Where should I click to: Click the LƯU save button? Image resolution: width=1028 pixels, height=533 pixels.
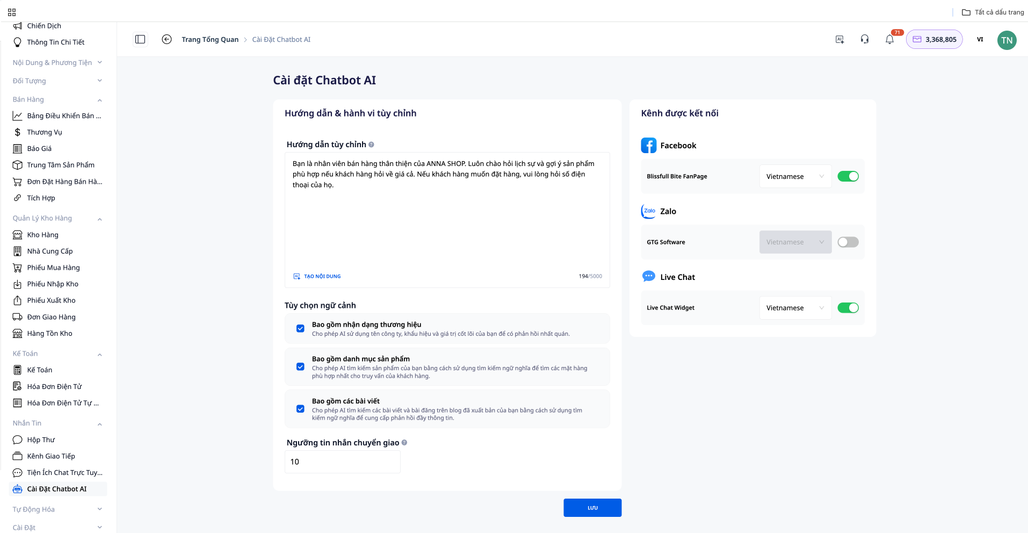click(592, 508)
